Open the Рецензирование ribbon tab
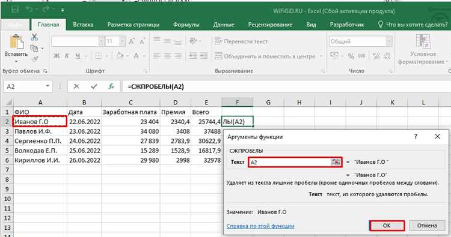Screen dimensions: 451x237 point(270,25)
